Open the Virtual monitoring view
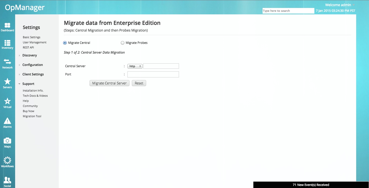 coord(7,103)
